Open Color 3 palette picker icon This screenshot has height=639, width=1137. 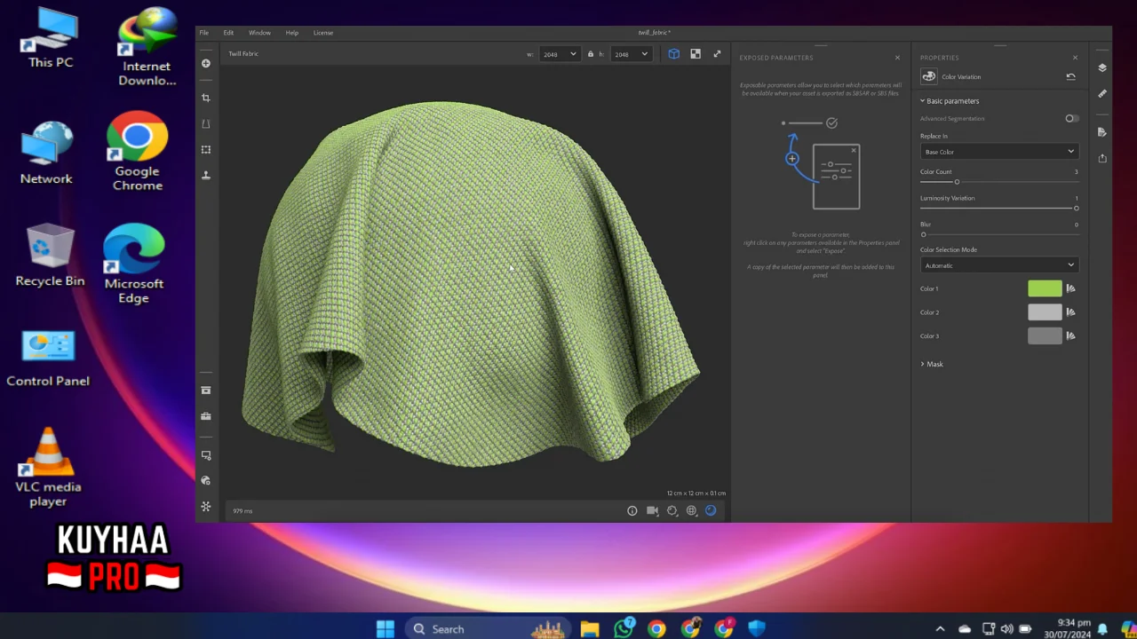1070,335
